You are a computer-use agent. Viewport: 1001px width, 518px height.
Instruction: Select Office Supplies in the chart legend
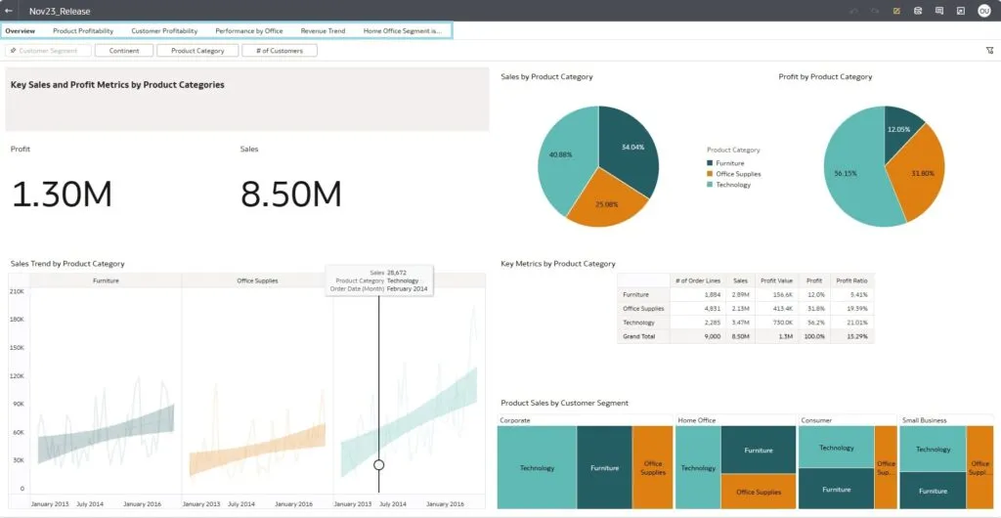[x=738, y=174]
